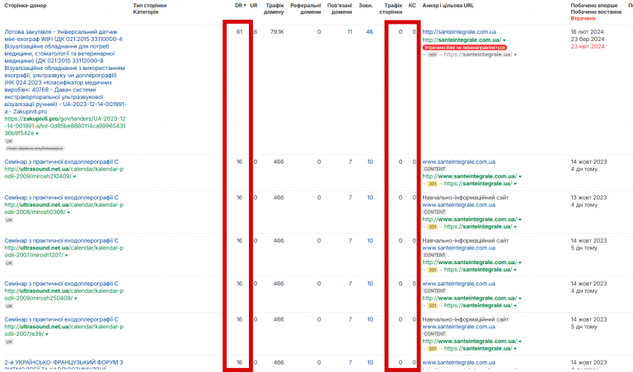
Task: Select domain traffic value 79.1K
Action: (x=277, y=32)
